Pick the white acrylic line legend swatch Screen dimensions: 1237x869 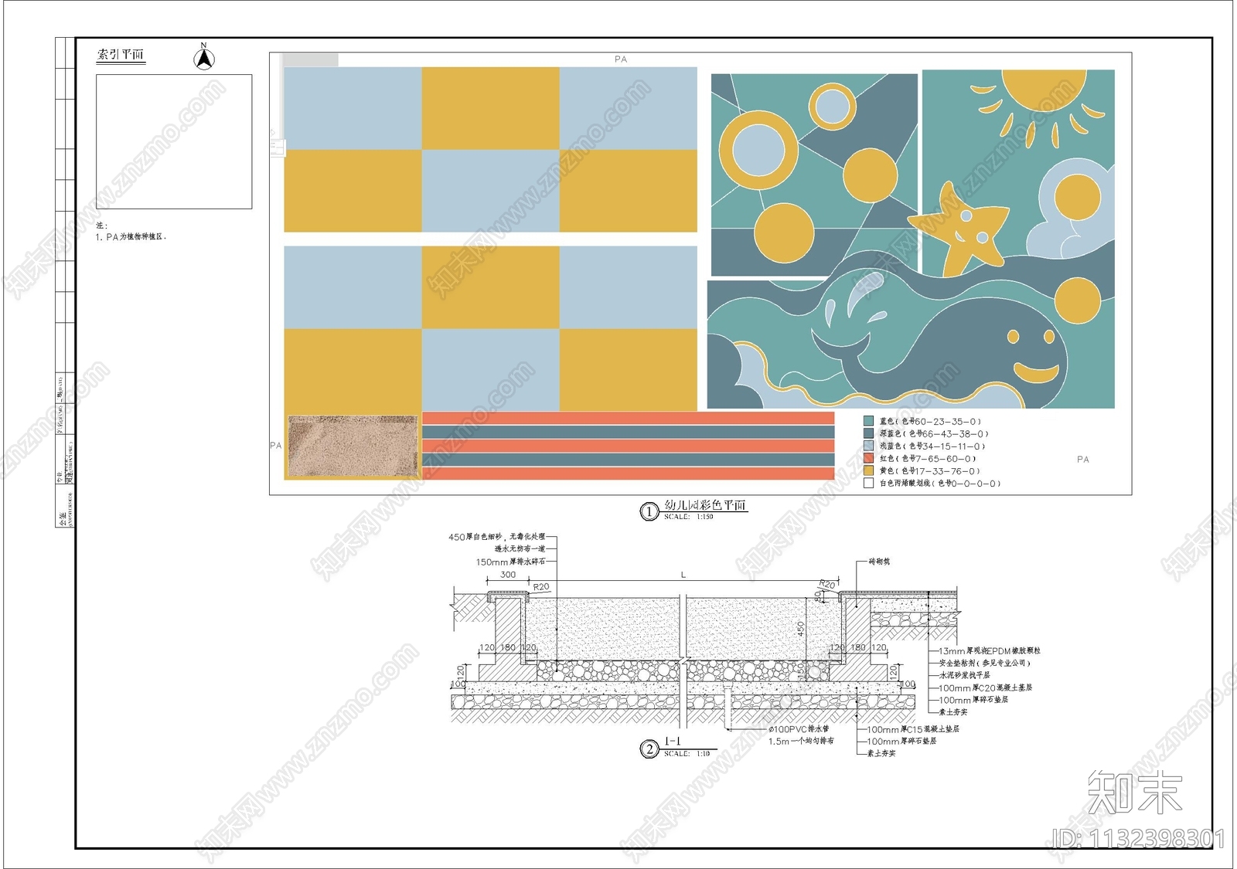tap(868, 483)
